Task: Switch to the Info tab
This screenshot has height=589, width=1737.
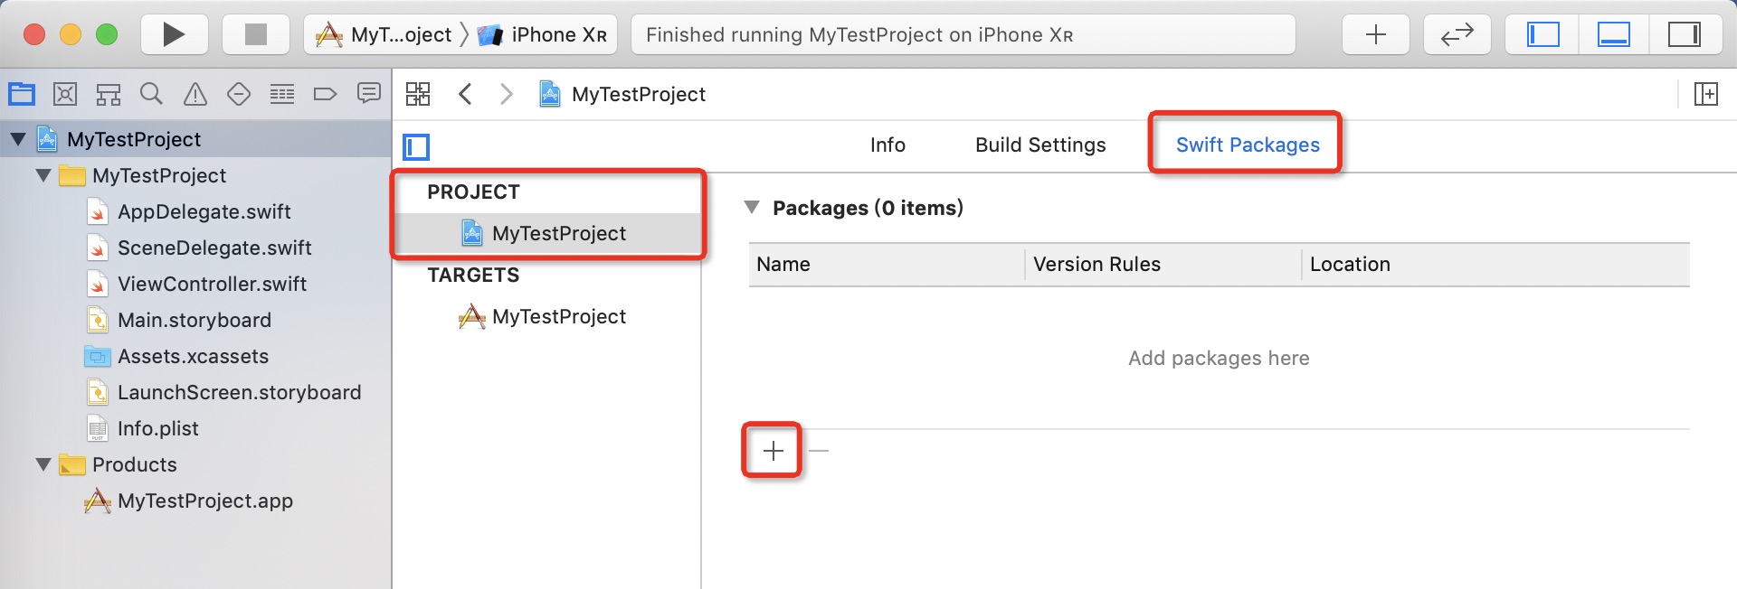Action: (887, 145)
